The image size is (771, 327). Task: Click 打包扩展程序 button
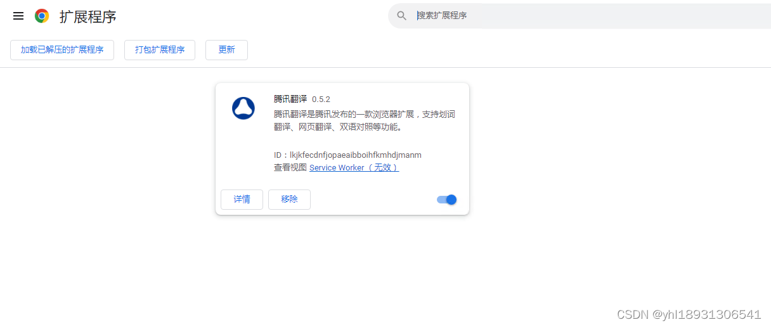(x=160, y=49)
